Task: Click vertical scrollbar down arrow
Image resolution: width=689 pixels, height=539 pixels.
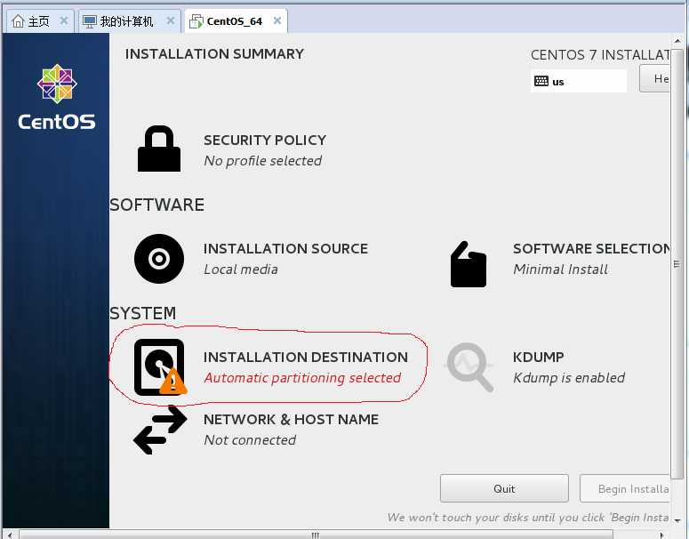Action: point(677,521)
